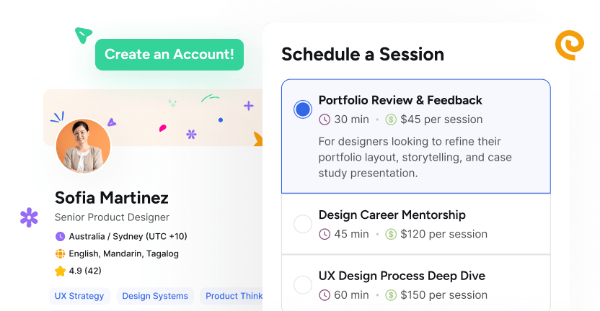Click the purple asterisk decoration icon
Viewport: 600px width, 311px height.
click(29, 217)
